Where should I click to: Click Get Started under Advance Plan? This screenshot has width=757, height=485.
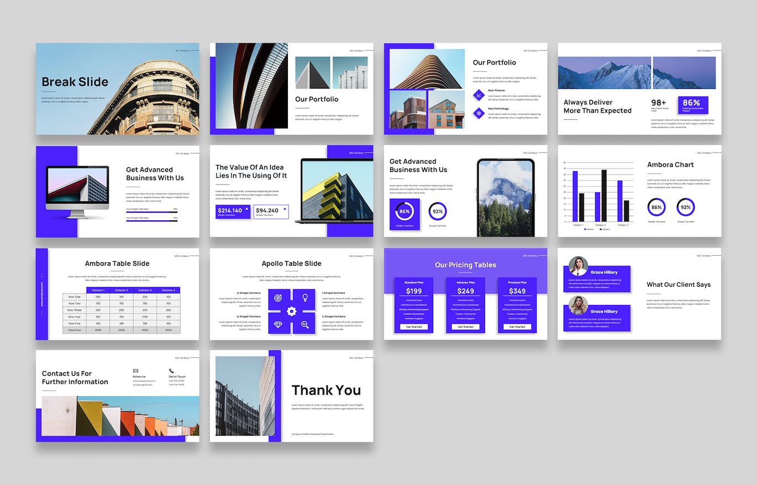(465, 327)
